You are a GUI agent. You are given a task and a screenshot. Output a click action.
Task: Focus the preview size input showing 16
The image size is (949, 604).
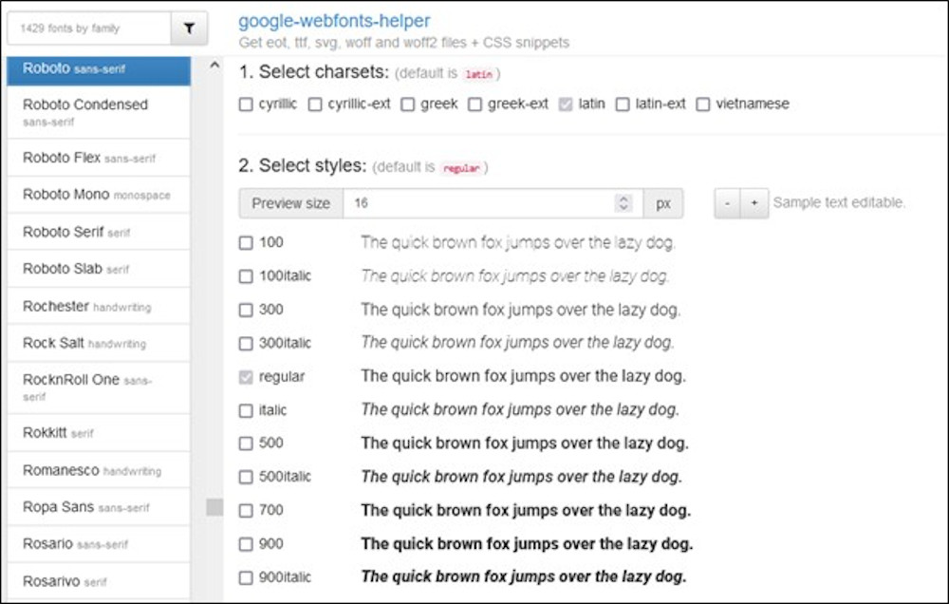click(493, 203)
